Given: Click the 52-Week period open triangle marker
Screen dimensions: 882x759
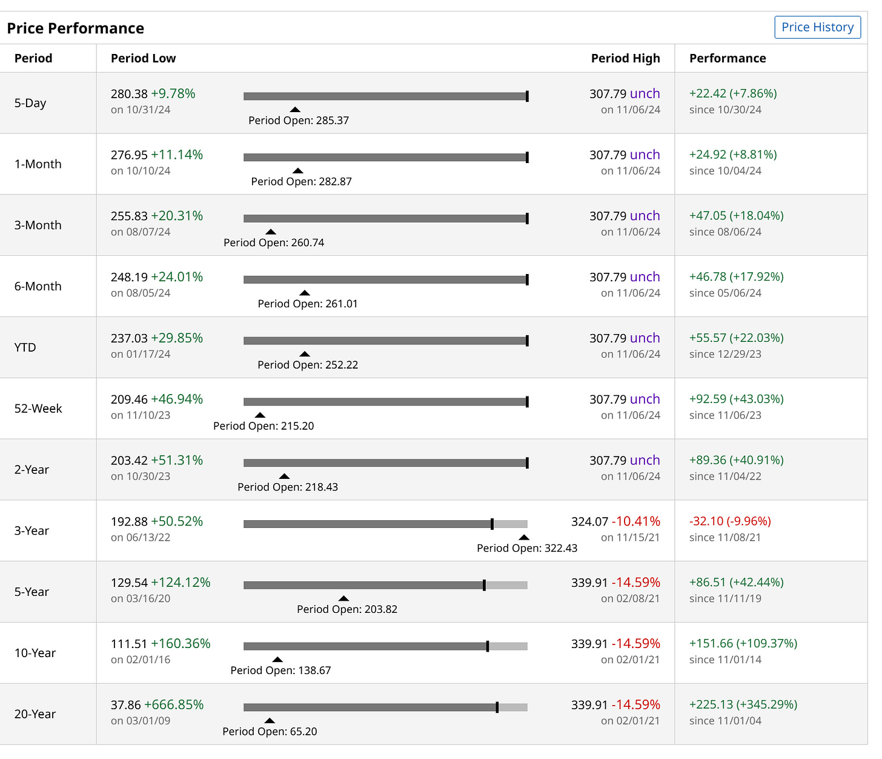Looking at the screenshot, I should pos(260,415).
